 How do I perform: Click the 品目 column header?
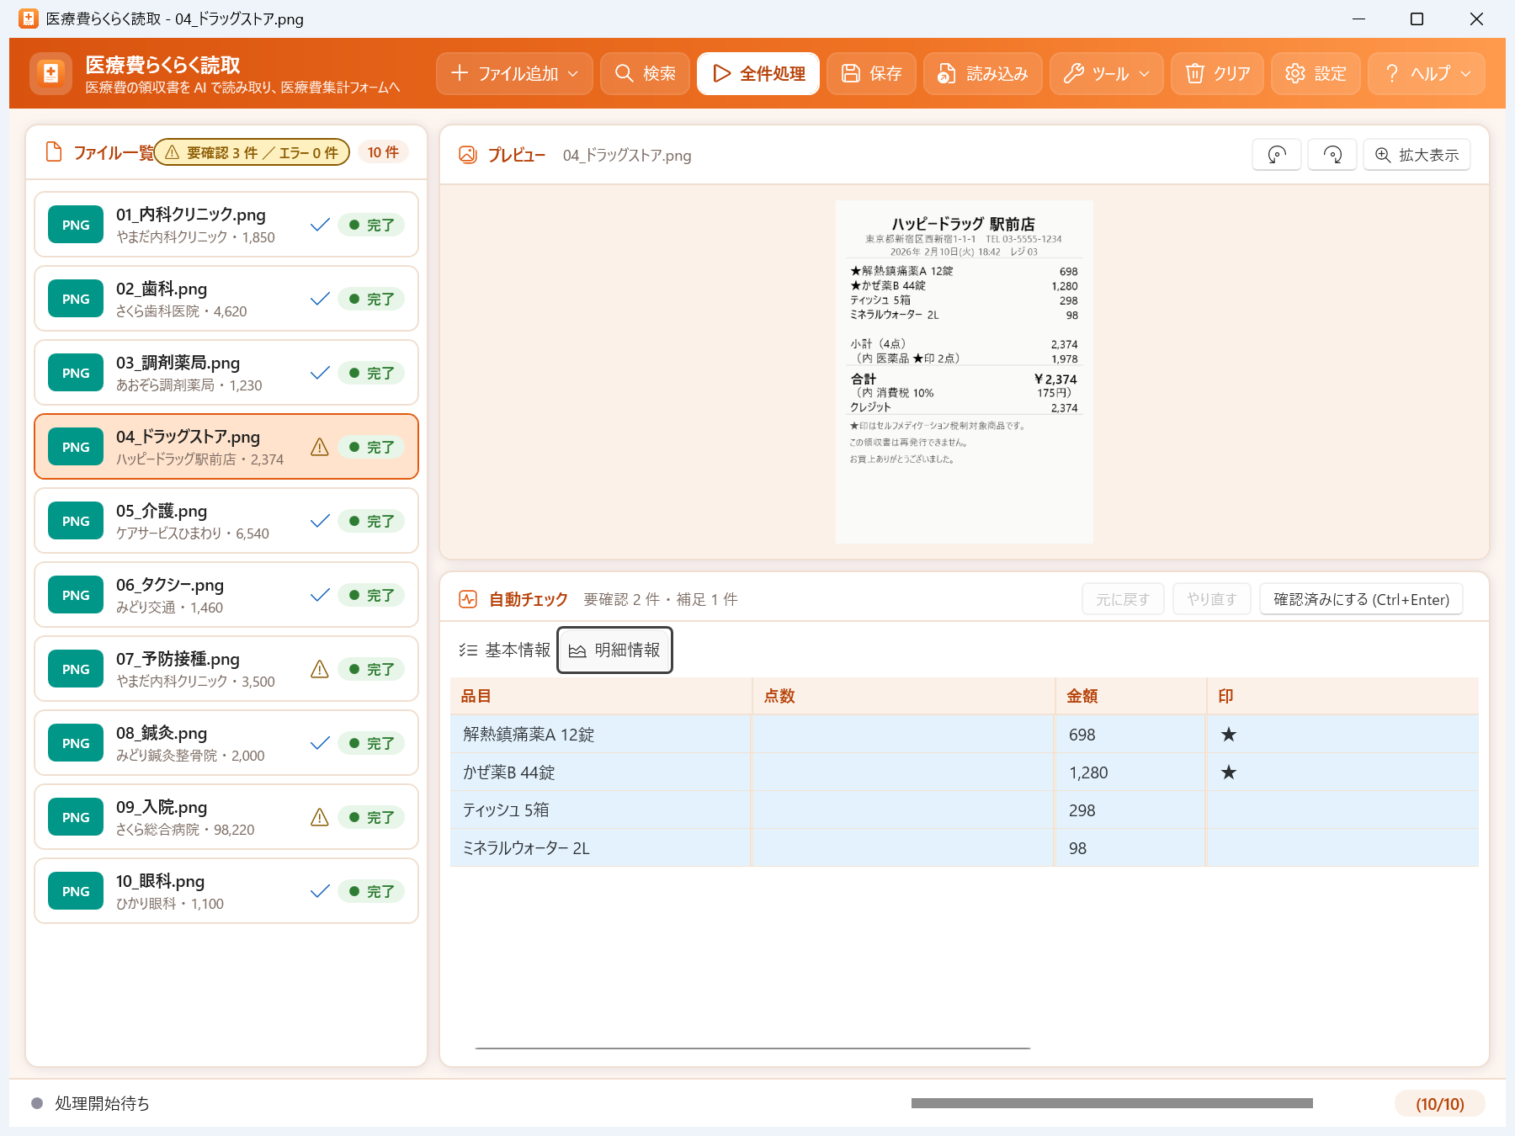601,696
